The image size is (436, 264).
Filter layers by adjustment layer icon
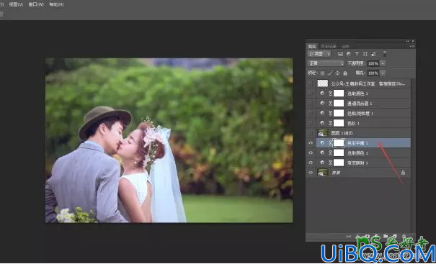pyautogui.click(x=349, y=54)
